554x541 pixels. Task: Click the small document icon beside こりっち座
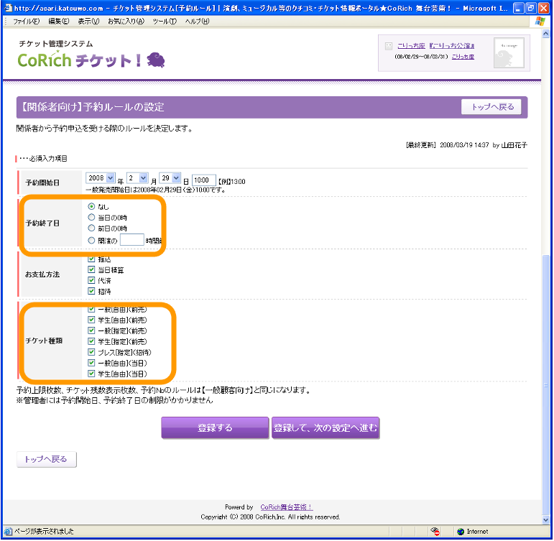click(x=389, y=45)
